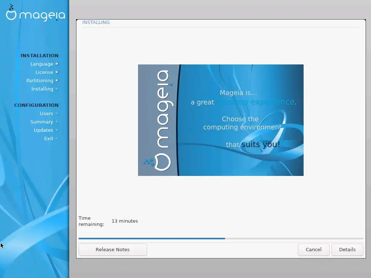
Task: Show installation Details
Action: point(347,250)
